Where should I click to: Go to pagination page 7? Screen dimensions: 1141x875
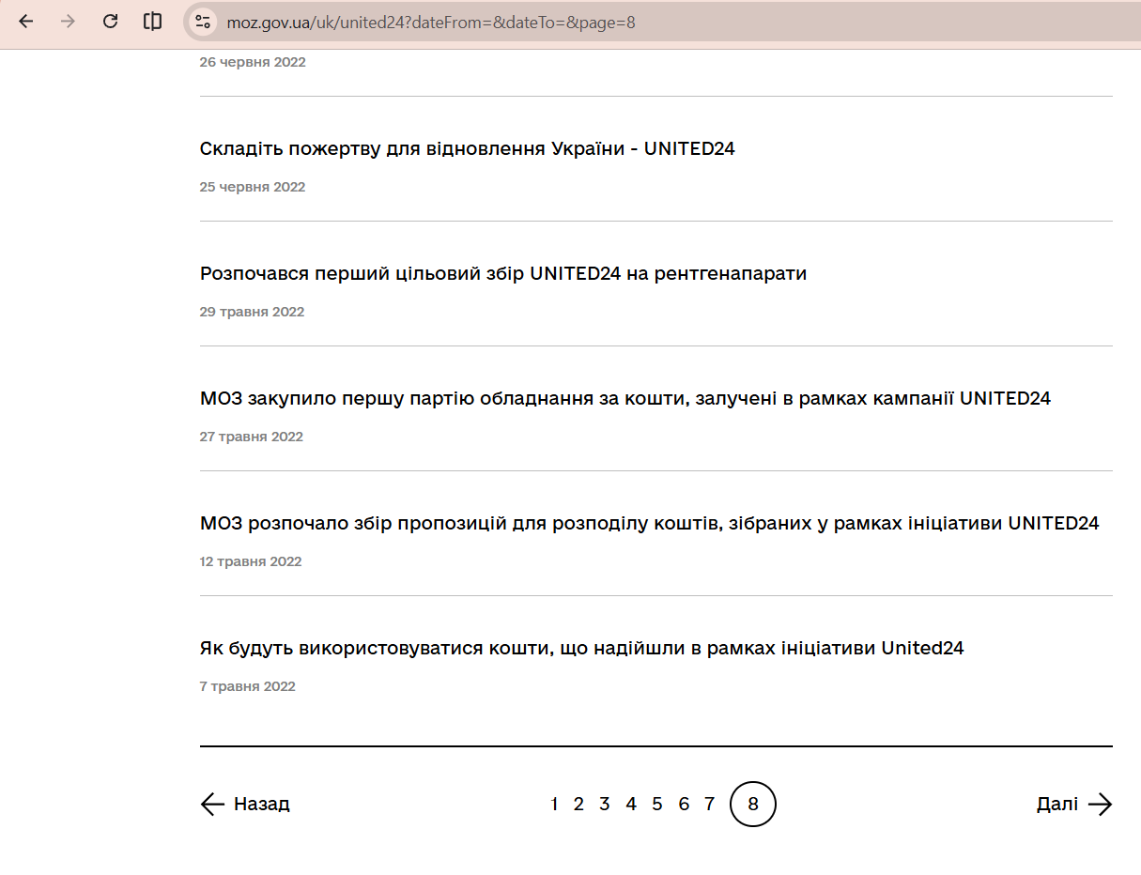709,805
